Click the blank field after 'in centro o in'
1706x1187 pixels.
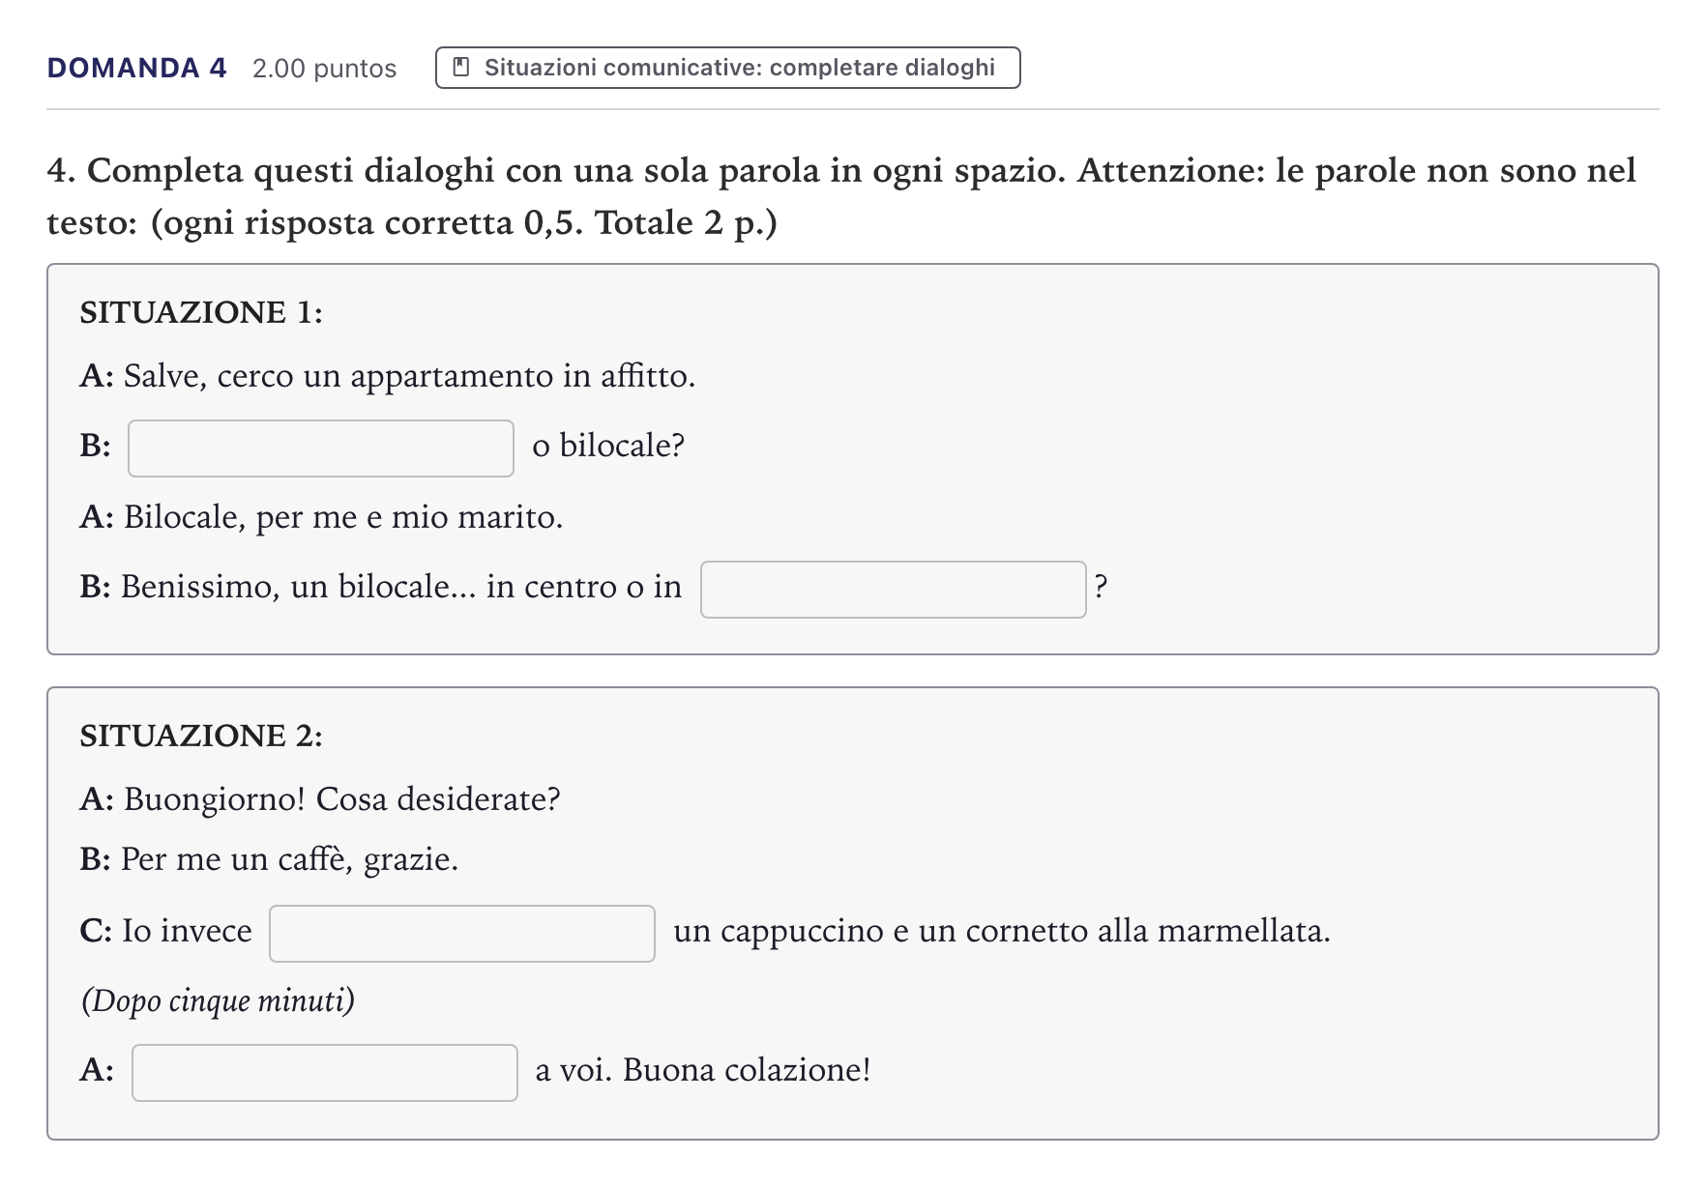894,590
